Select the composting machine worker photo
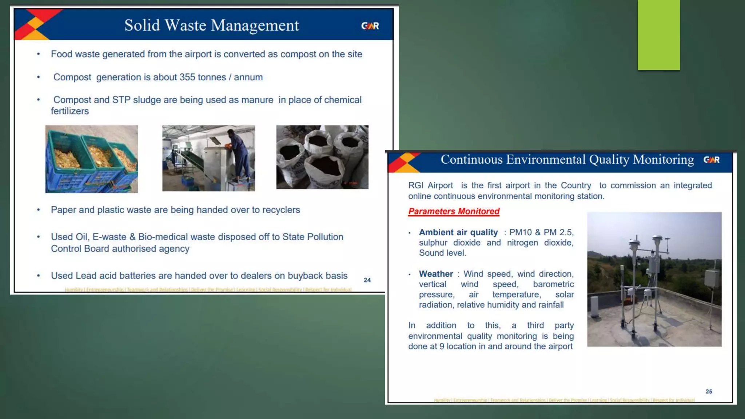The image size is (745, 419). click(x=208, y=158)
